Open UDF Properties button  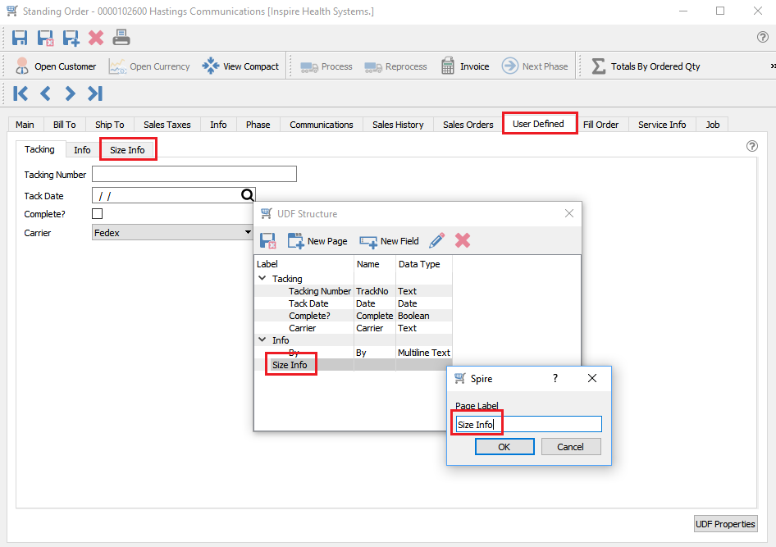[x=725, y=524]
